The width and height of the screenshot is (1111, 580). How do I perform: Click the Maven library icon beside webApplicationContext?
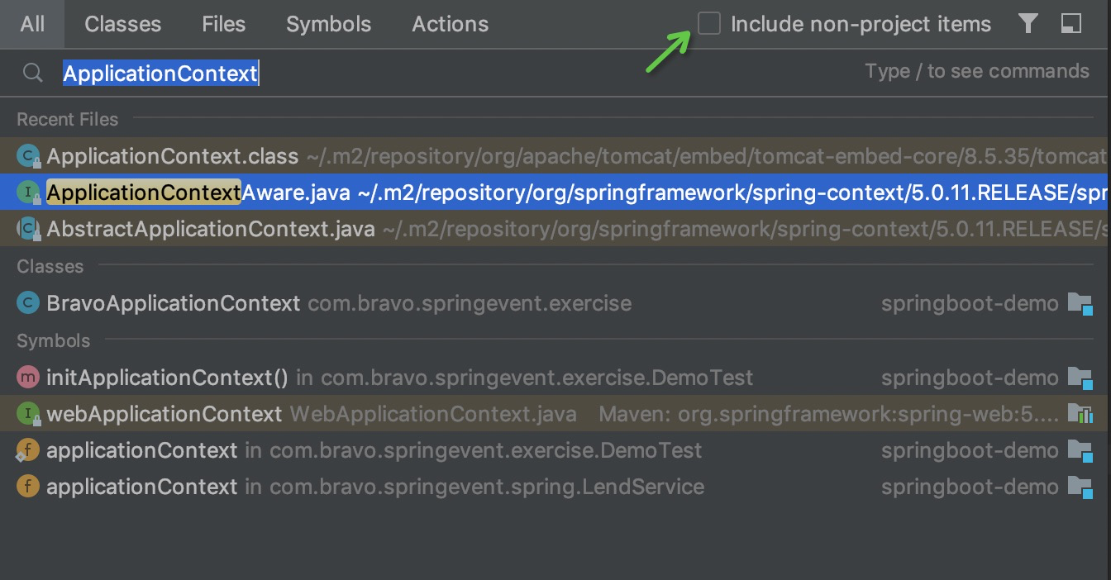1080,414
